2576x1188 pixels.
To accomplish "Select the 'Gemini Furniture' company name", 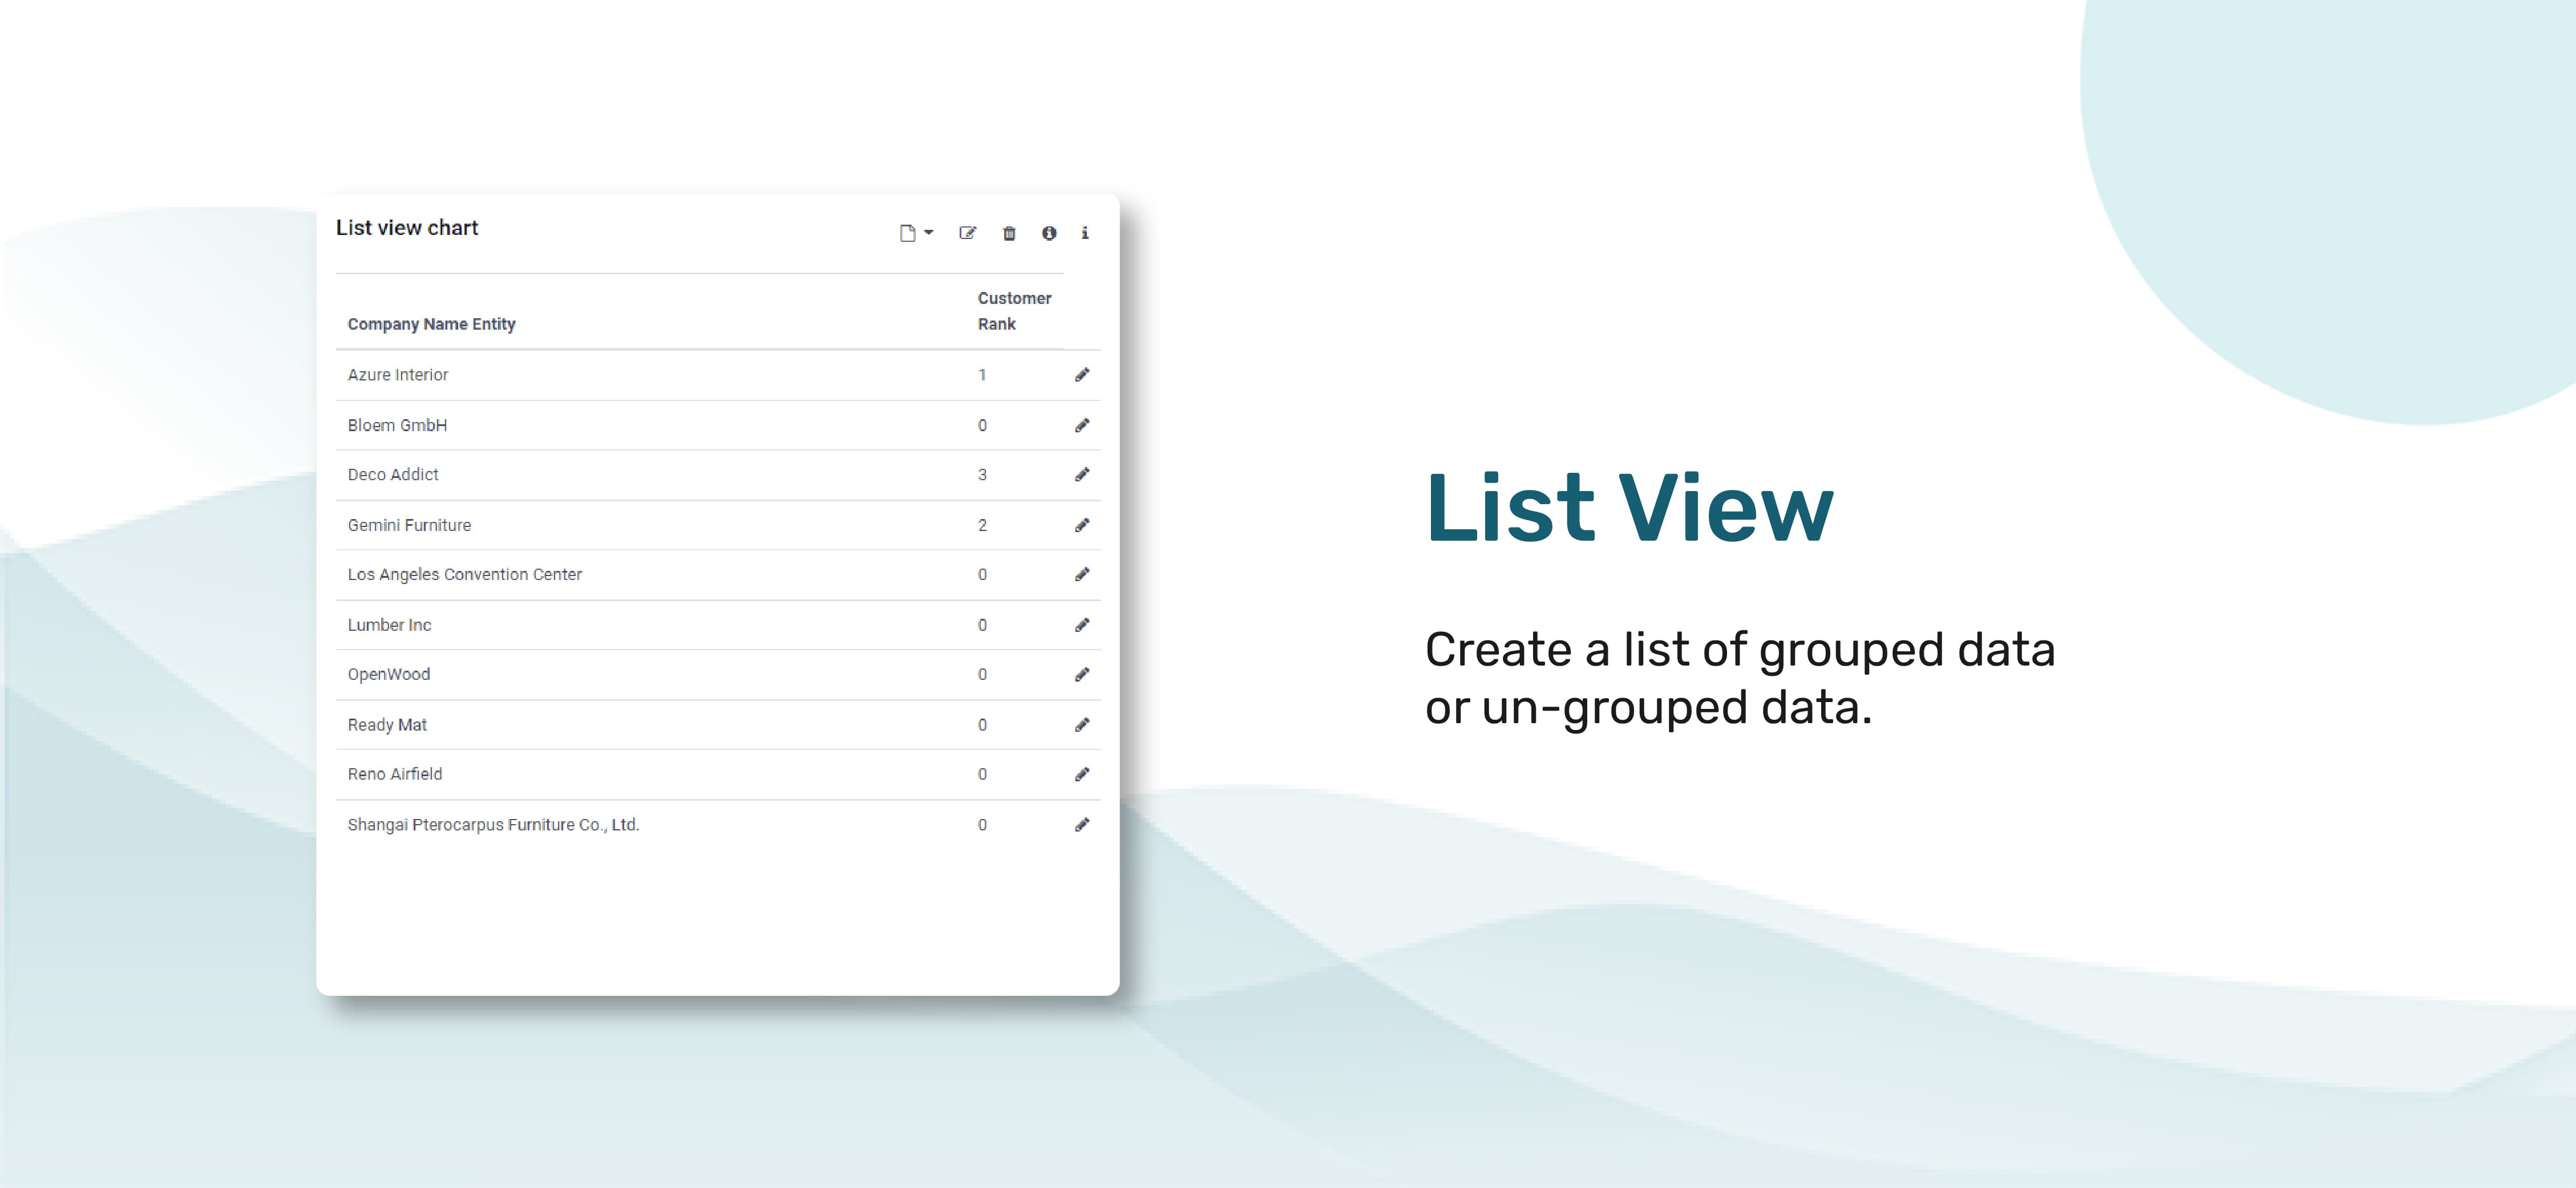I will click(x=409, y=525).
